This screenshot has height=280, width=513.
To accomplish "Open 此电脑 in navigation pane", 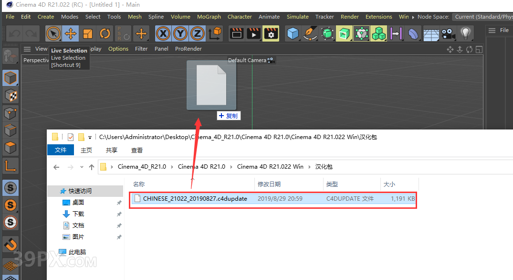I will click(x=77, y=252).
